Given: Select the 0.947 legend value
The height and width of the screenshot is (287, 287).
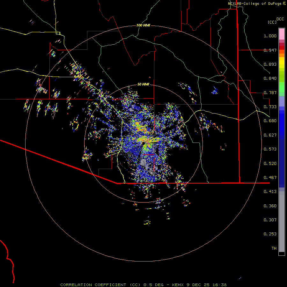Looking at the screenshot, I should tap(270, 50).
